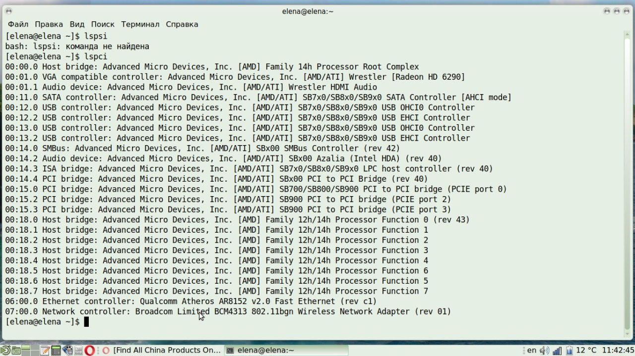
Task: Click the VGA compatible controller Radeon HD 6290 line
Action: pyautogui.click(x=235, y=77)
